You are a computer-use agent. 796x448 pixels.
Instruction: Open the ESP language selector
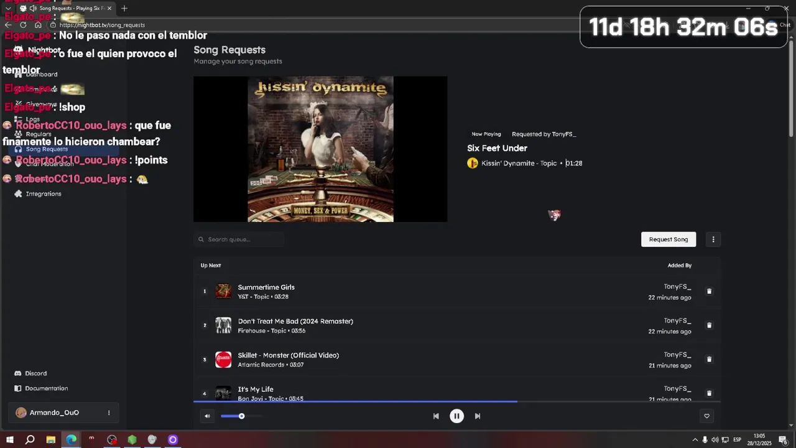pyautogui.click(x=738, y=440)
